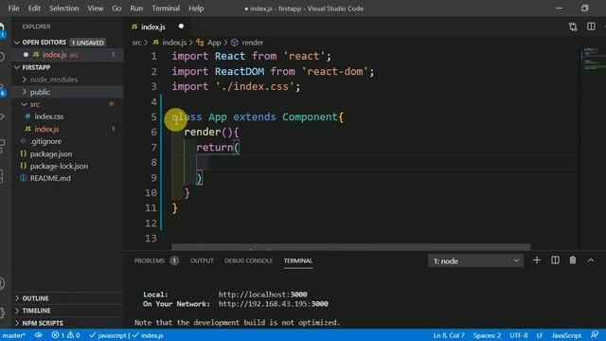This screenshot has width=606, height=341.
Task: Open the File menu
Action: point(13,9)
